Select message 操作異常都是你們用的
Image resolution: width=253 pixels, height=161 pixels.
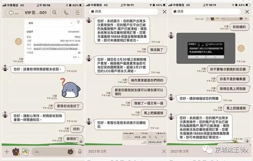(147, 80)
